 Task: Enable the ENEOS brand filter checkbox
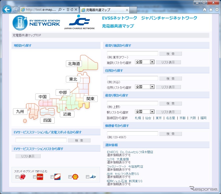35,177
